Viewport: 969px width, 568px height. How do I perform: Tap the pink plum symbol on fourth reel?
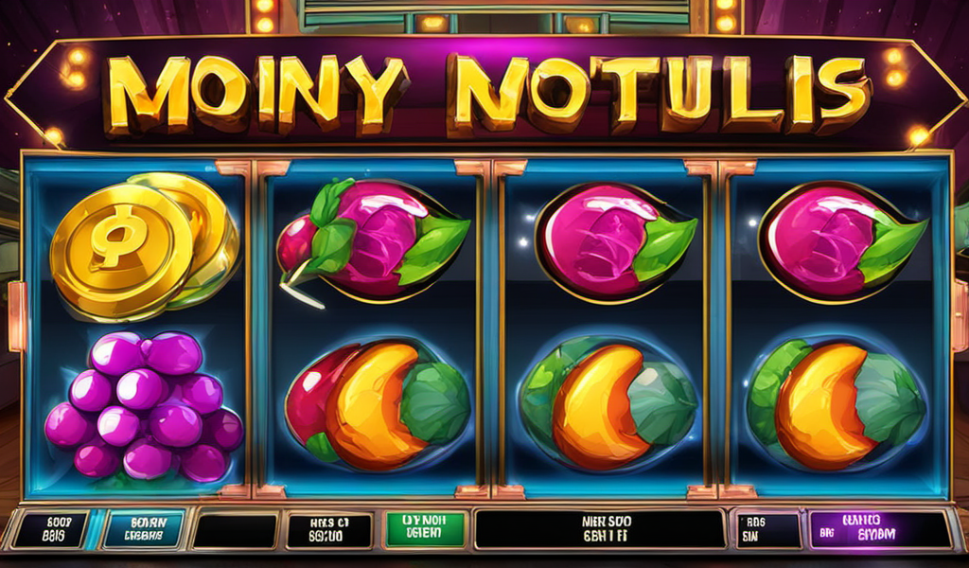[843, 241]
